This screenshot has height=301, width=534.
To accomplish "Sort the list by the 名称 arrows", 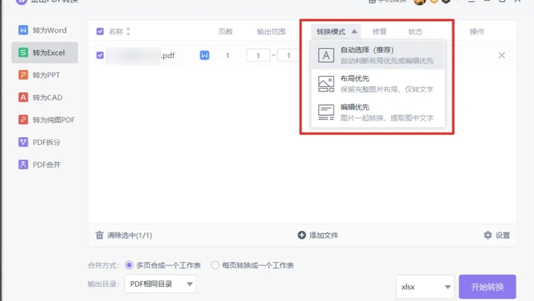I will [128, 32].
